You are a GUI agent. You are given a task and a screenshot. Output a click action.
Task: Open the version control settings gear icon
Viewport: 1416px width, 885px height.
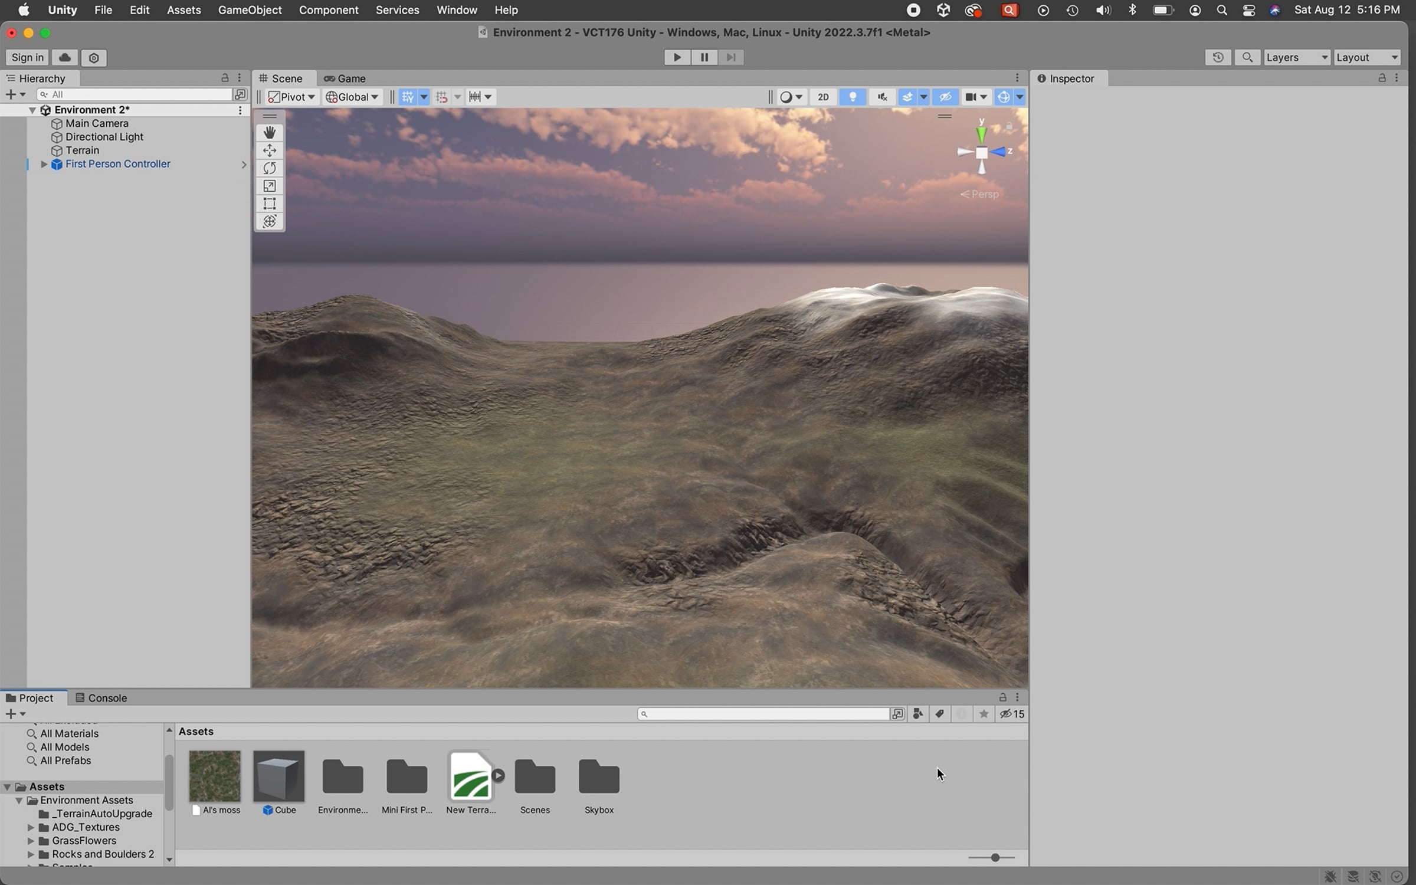tap(94, 57)
